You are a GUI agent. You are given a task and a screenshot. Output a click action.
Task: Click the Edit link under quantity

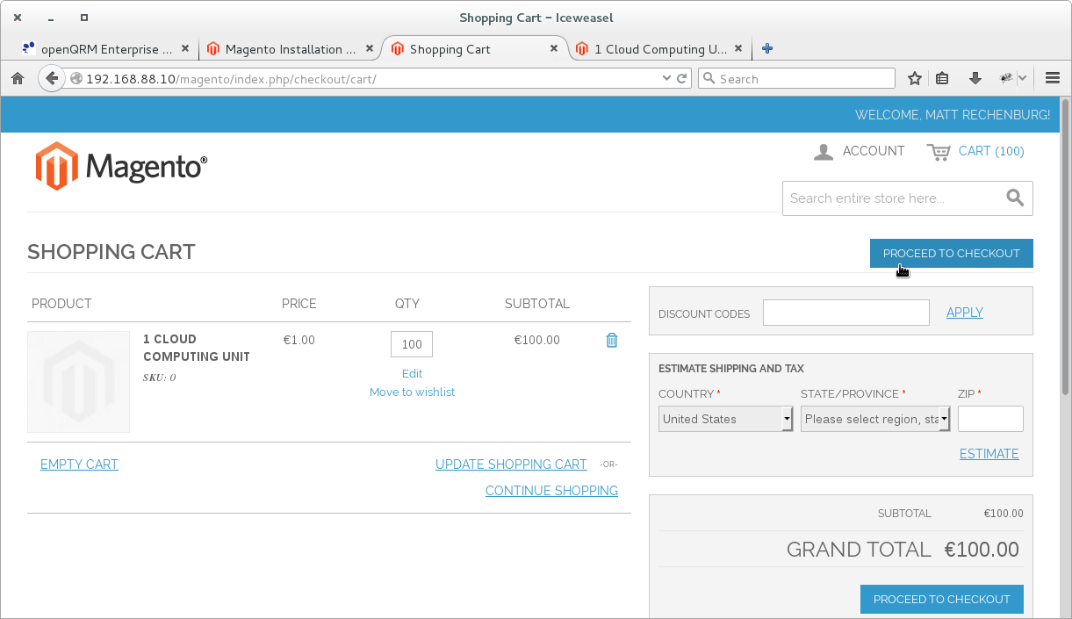[x=412, y=373]
